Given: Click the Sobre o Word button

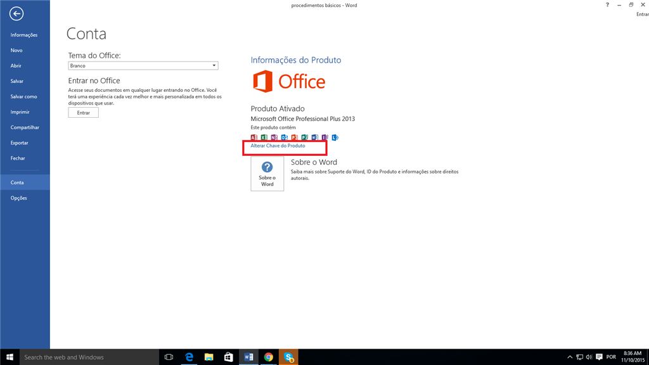Looking at the screenshot, I should coord(267,174).
